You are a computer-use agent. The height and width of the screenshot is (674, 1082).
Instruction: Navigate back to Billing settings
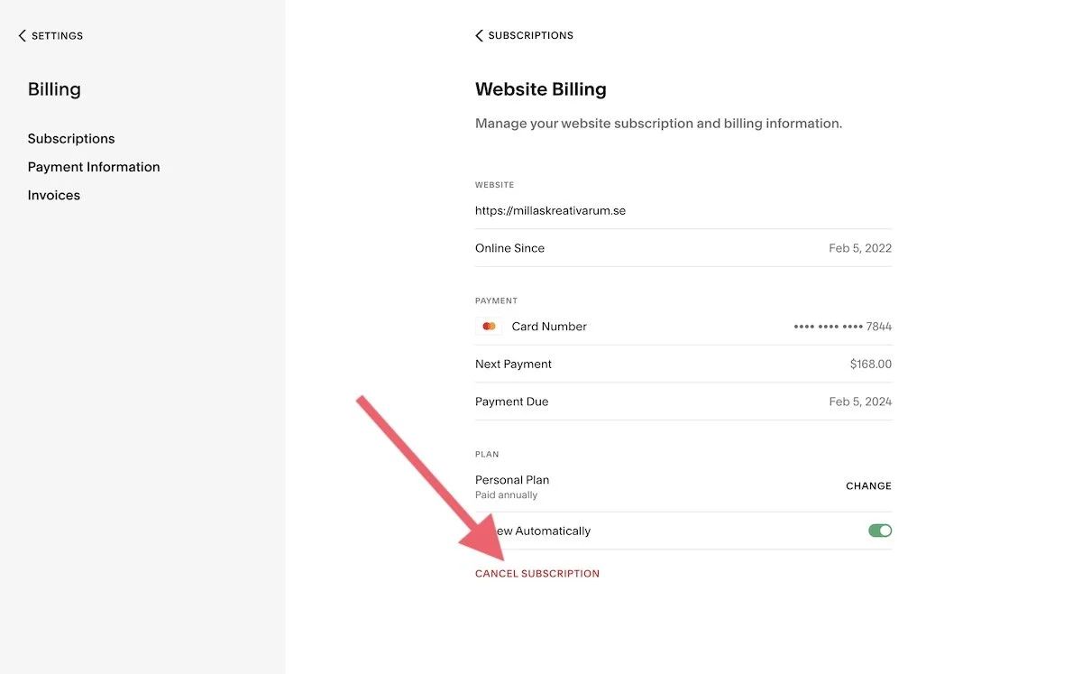coord(49,35)
